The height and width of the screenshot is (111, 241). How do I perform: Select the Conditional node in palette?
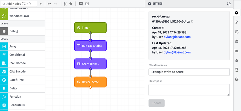click(17, 55)
